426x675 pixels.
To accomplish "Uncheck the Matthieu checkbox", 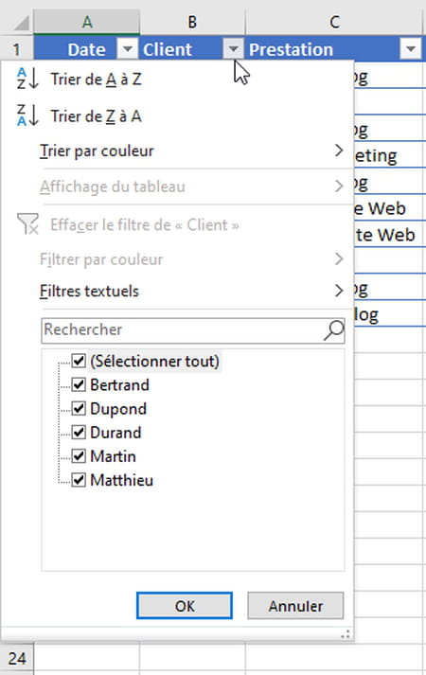I will click(x=79, y=479).
